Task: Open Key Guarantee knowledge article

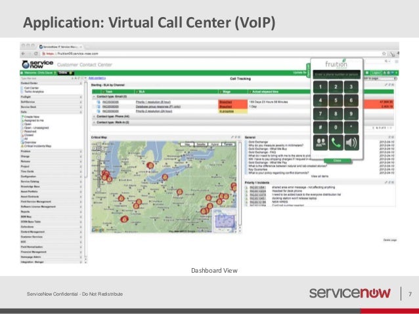Action: (258, 169)
